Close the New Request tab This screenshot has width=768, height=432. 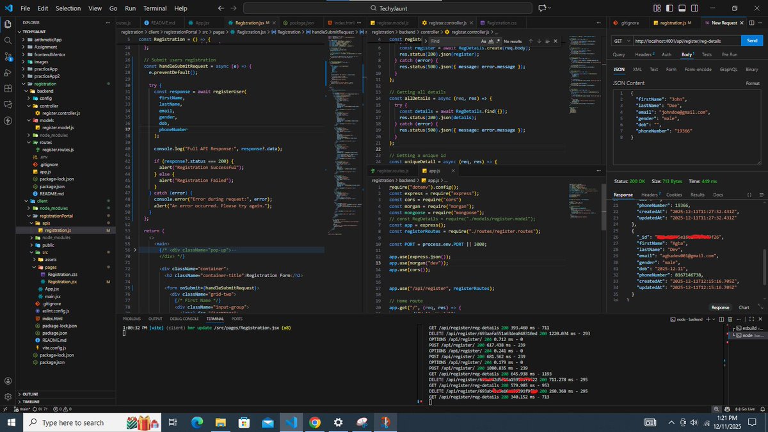tap(742, 23)
